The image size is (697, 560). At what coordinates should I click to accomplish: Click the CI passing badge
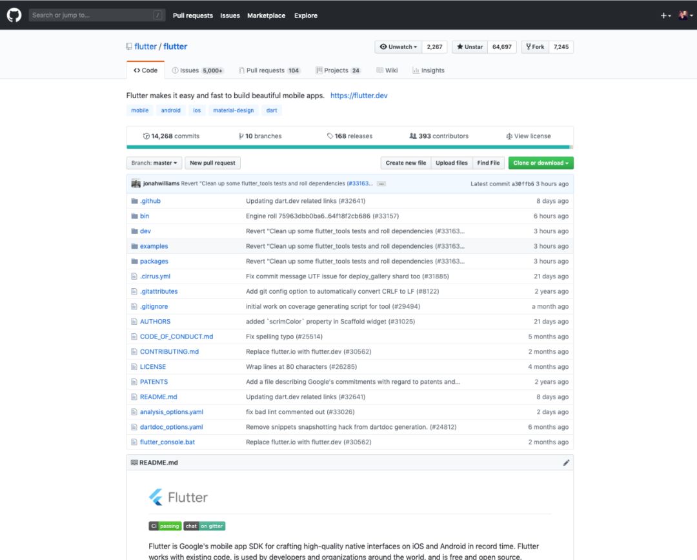coord(165,526)
